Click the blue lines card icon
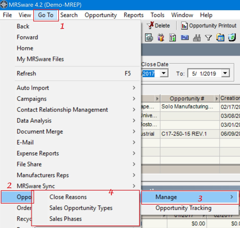This screenshot has height=228, width=240. (x=185, y=38)
